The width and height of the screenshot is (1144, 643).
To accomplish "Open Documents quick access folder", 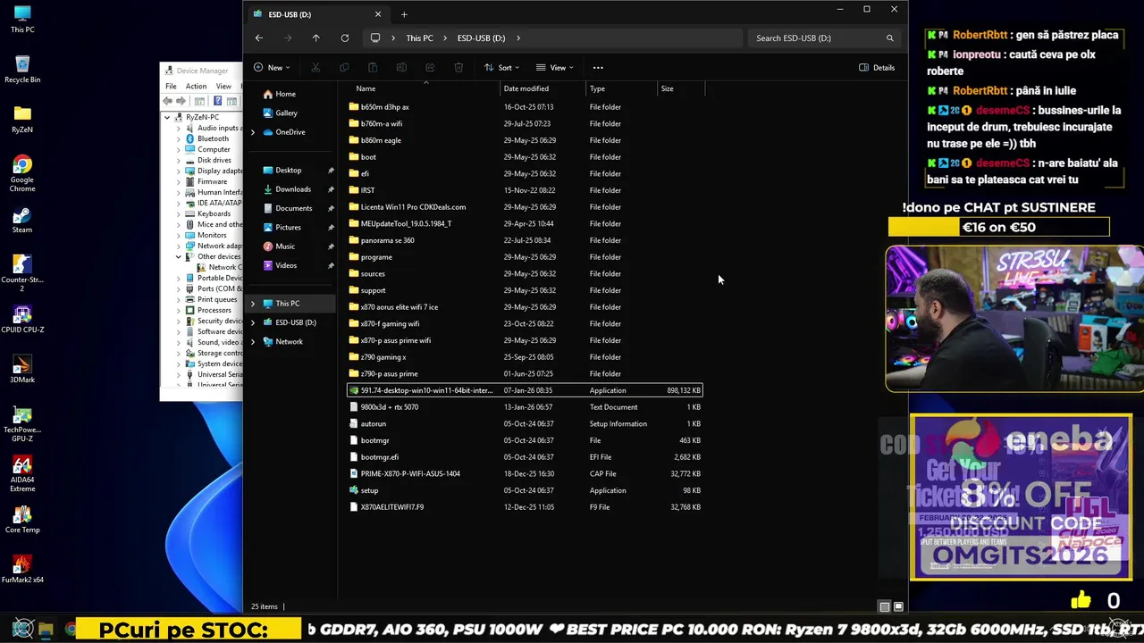I will pyautogui.click(x=293, y=208).
